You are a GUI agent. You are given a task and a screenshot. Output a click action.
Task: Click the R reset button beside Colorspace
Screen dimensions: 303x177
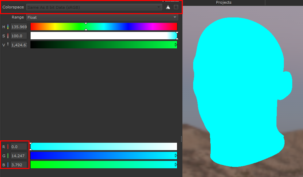pos(176,7)
